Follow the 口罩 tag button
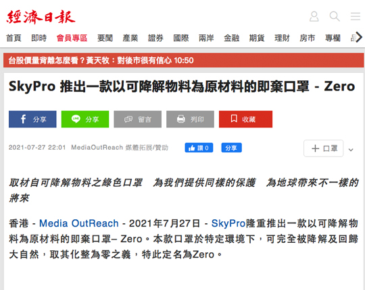Screen dimensions: 365x290 [x=323, y=148]
